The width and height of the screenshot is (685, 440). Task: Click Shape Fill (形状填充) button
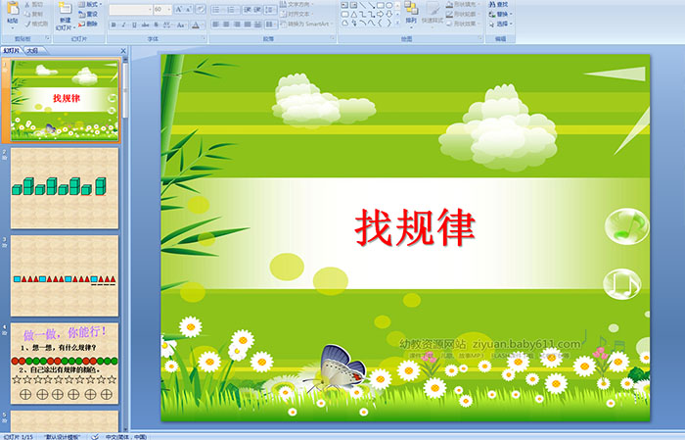click(x=462, y=4)
